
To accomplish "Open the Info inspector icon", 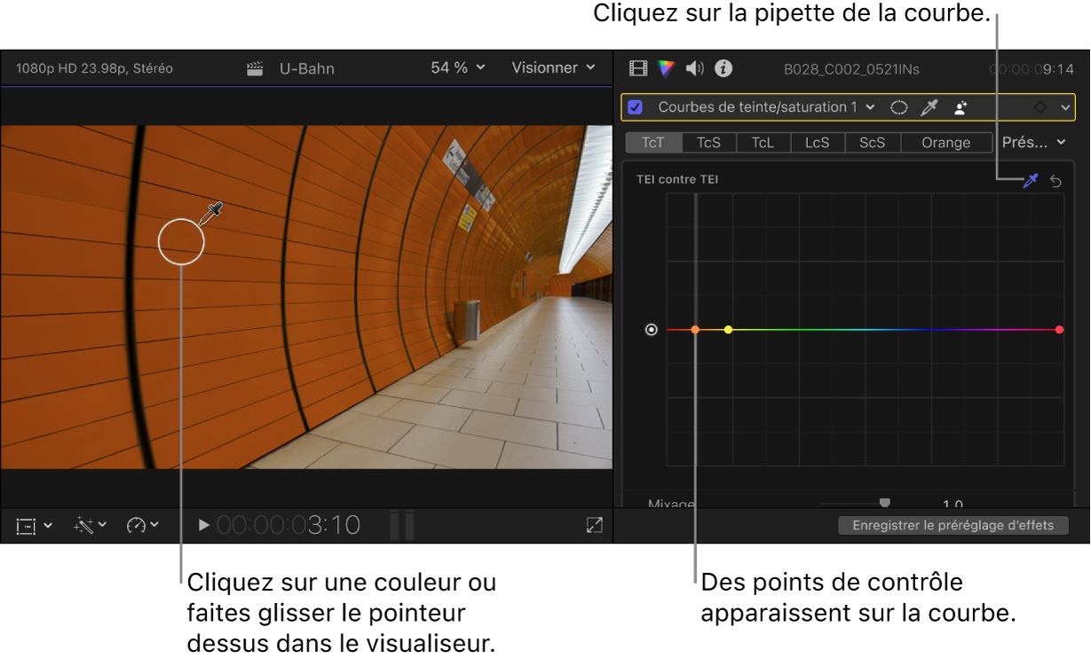I will pyautogui.click(x=723, y=68).
